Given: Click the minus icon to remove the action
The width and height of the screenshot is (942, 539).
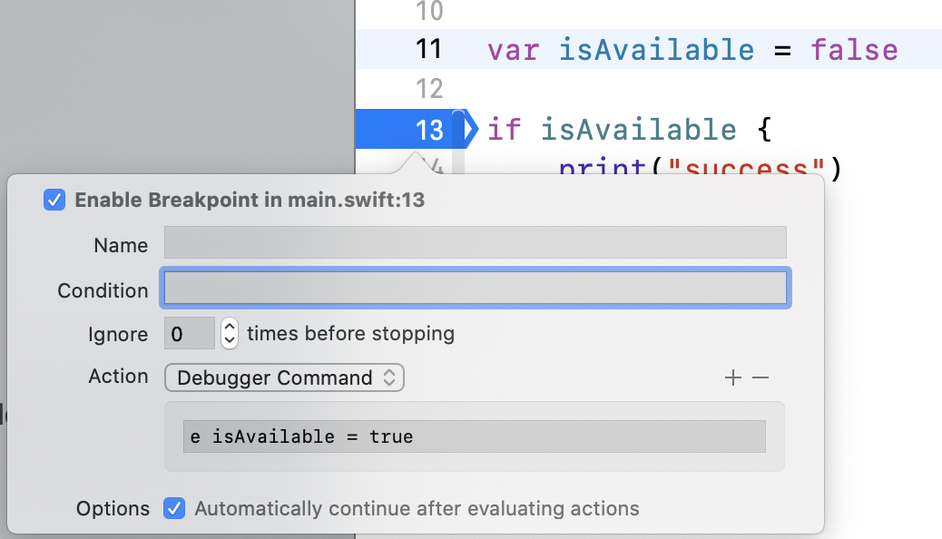Looking at the screenshot, I should [x=760, y=377].
